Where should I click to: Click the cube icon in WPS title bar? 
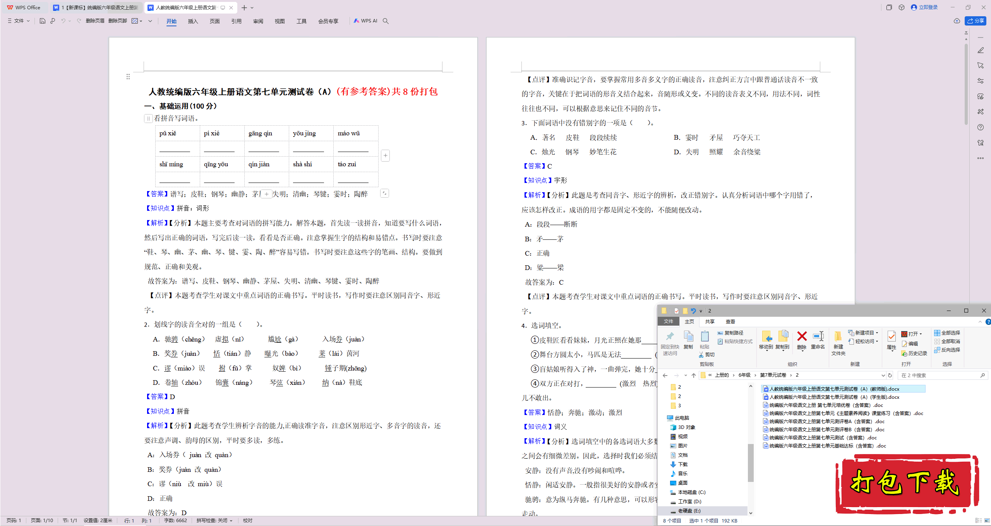click(x=902, y=7)
